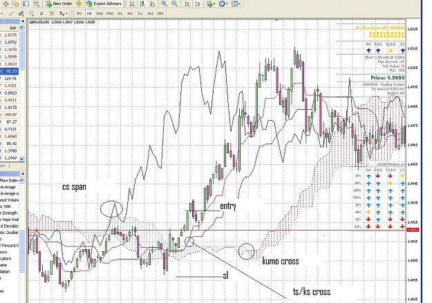The width and height of the screenshot is (432, 303).
Task: Click Market Watch scrollbar down arrow
Action: [21, 159]
